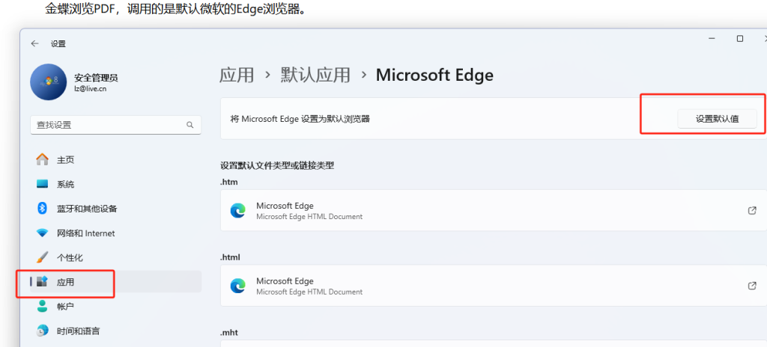This screenshot has height=347, width=767.
Task: Click the lz@live.cn email text
Action: 91,88
